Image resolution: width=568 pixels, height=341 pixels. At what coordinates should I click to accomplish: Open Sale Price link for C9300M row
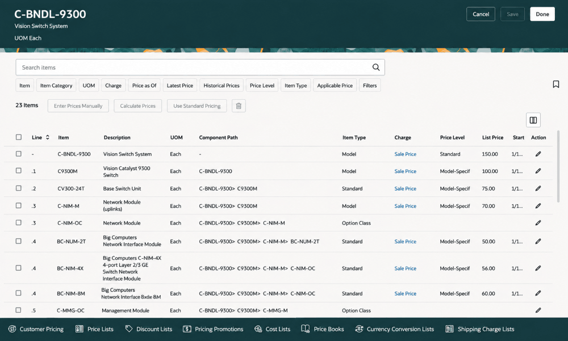click(406, 171)
